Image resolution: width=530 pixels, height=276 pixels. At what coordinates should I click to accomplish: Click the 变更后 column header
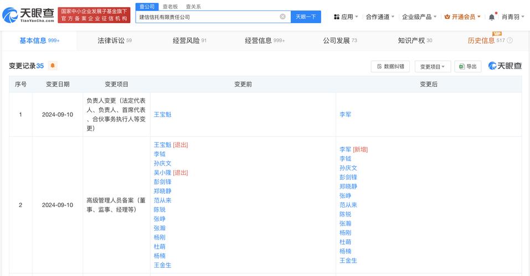pos(429,84)
